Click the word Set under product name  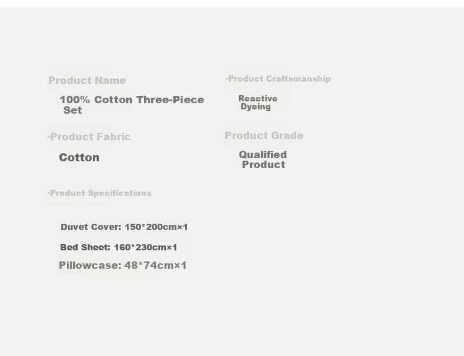[x=72, y=110]
